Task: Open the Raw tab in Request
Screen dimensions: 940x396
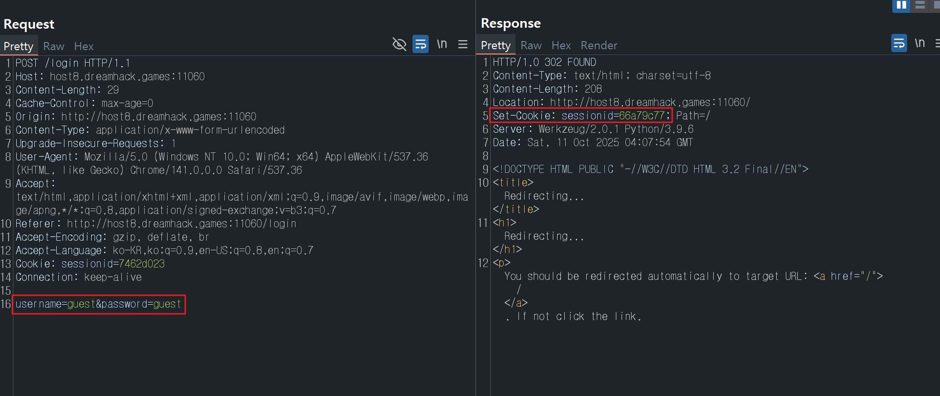Action: coord(53,46)
